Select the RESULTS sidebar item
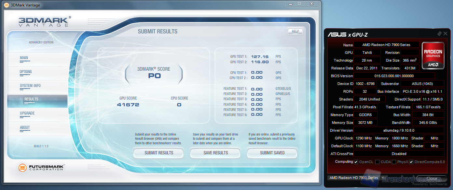The width and height of the screenshot is (453, 190). point(37,101)
